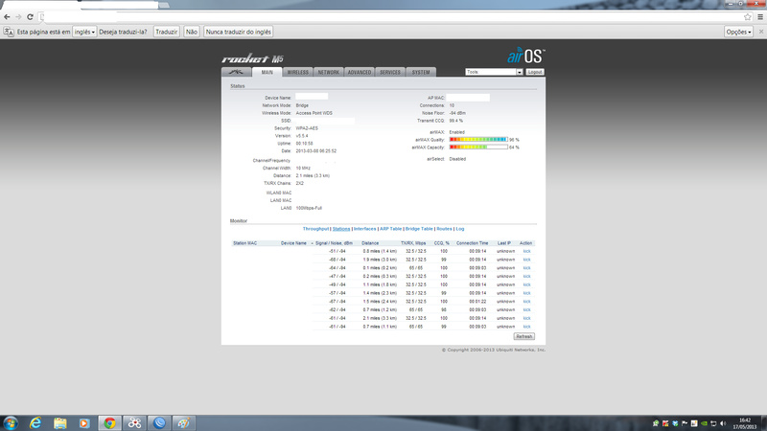The image size is (767, 431).
Task: Open the Throughput monitor link
Action: [315, 229]
